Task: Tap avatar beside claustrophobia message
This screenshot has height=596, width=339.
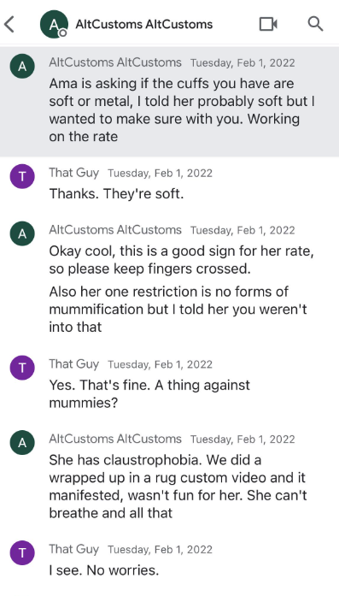Action: pos(22,443)
